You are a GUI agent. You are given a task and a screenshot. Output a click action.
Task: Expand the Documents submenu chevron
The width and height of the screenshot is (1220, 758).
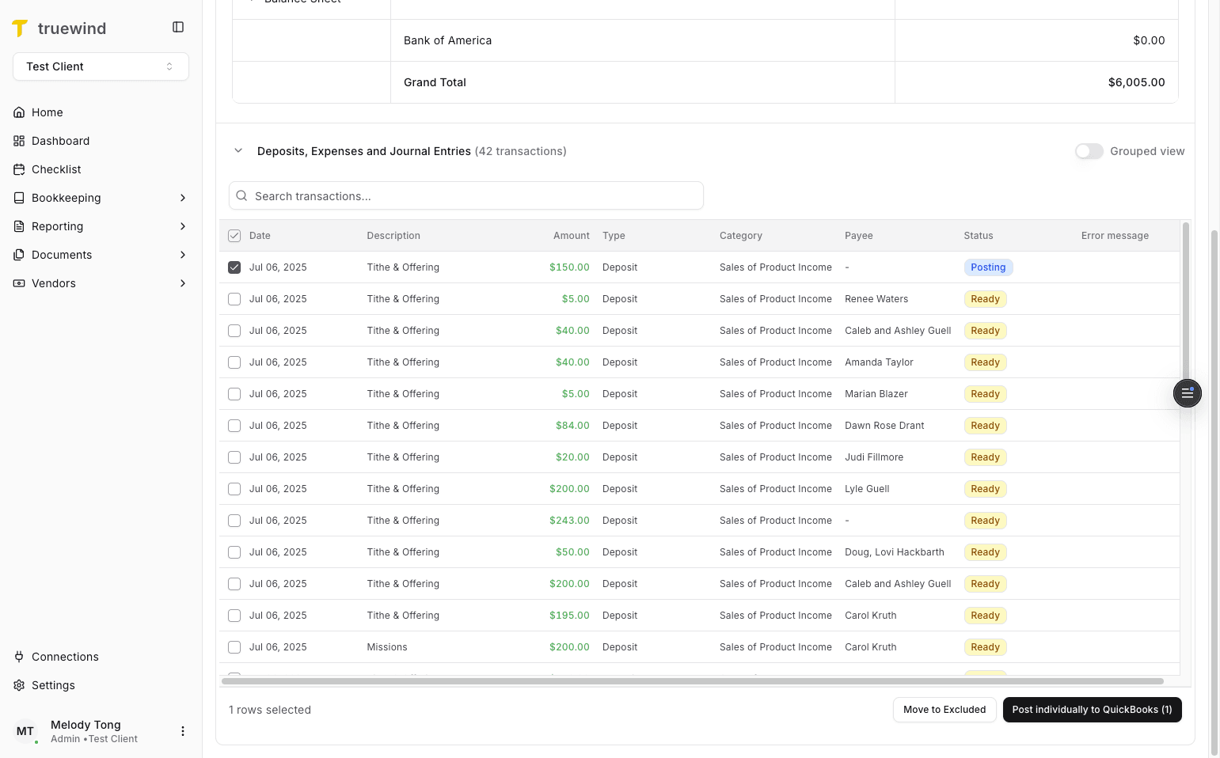[183, 255]
